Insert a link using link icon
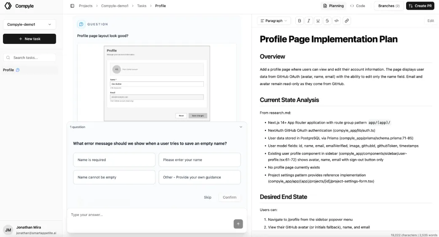Screen dimensions: 439x237 point(346,21)
